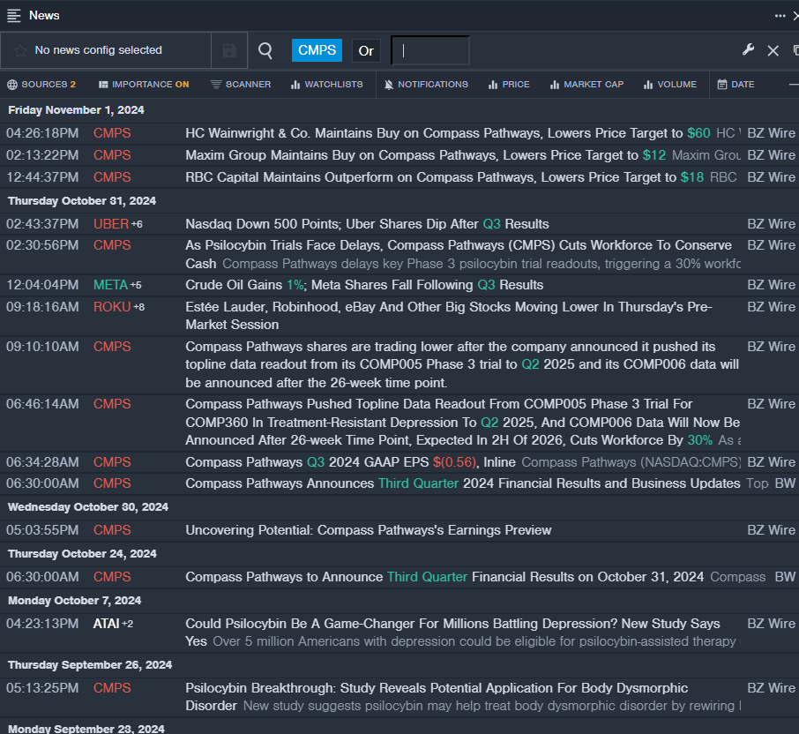Toggle the Importance ON filter
Image resolution: width=799 pixels, height=734 pixels.
tap(143, 85)
